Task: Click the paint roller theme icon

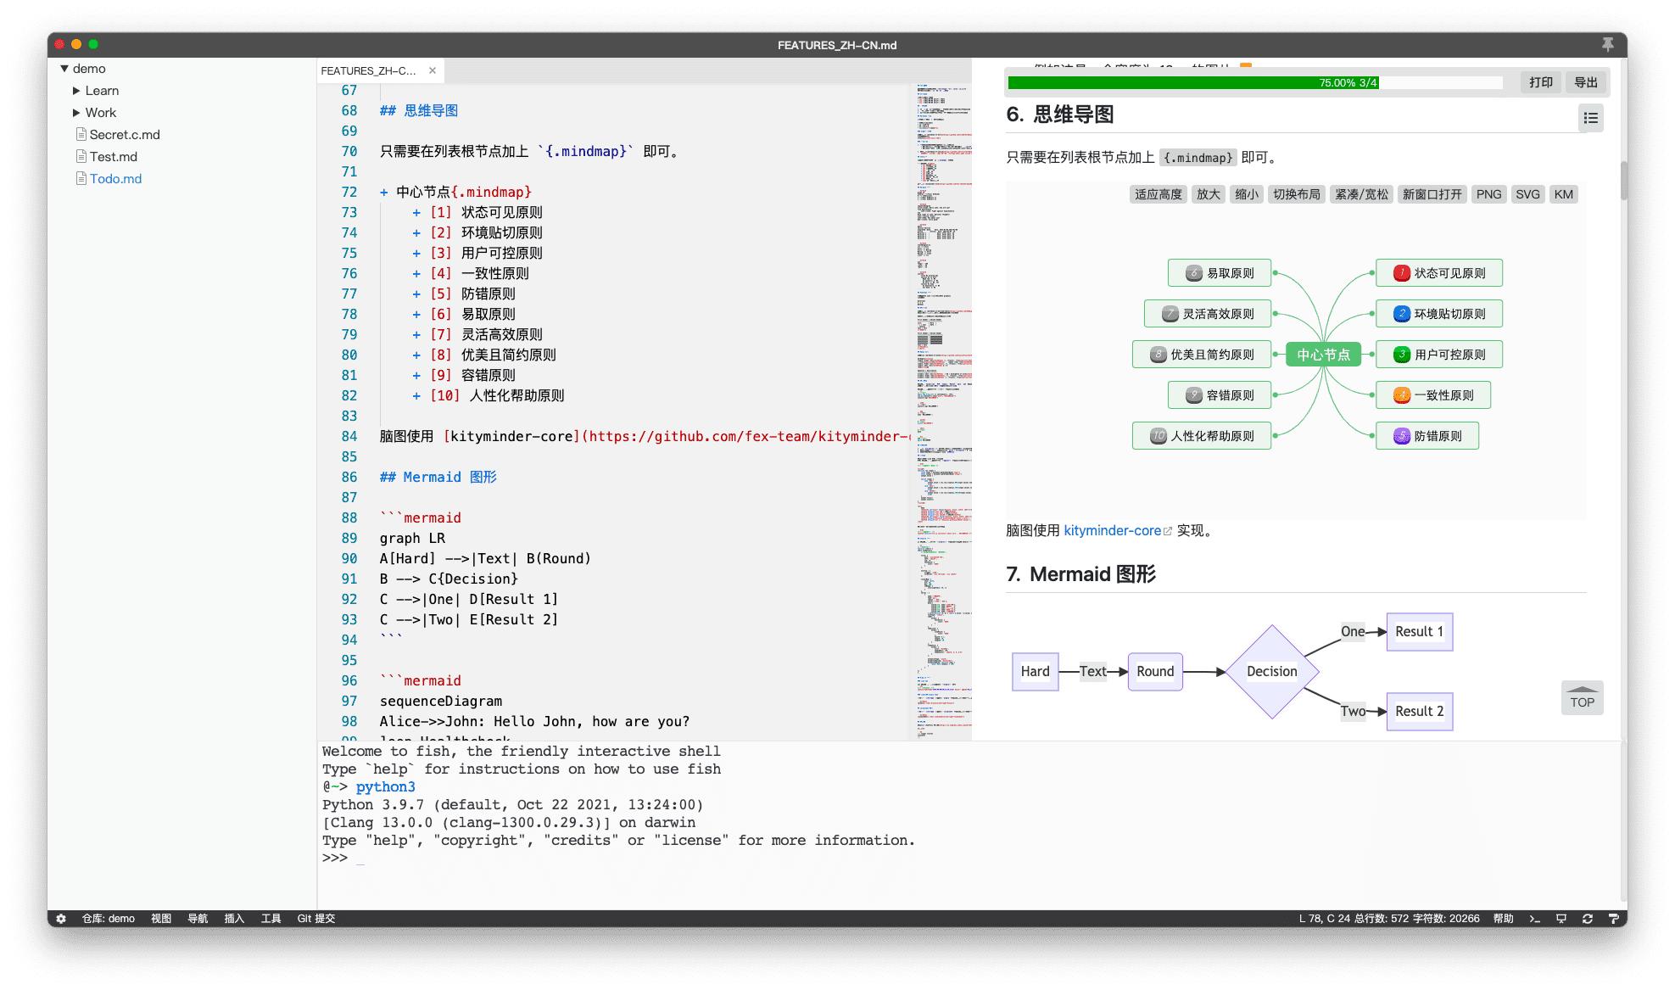Action: pos(1612,919)
